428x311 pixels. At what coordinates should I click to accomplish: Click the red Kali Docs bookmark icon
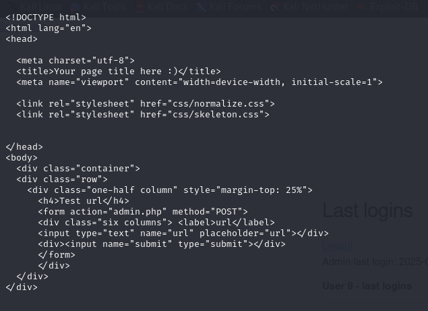140,6
